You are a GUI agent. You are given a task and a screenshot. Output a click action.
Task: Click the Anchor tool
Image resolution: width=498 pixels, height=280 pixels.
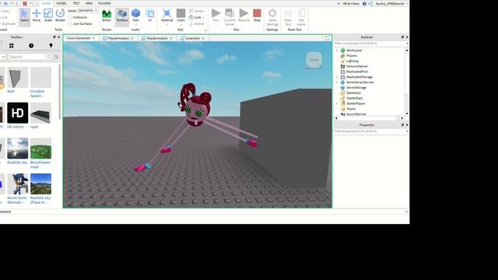[x=197, y=24]
